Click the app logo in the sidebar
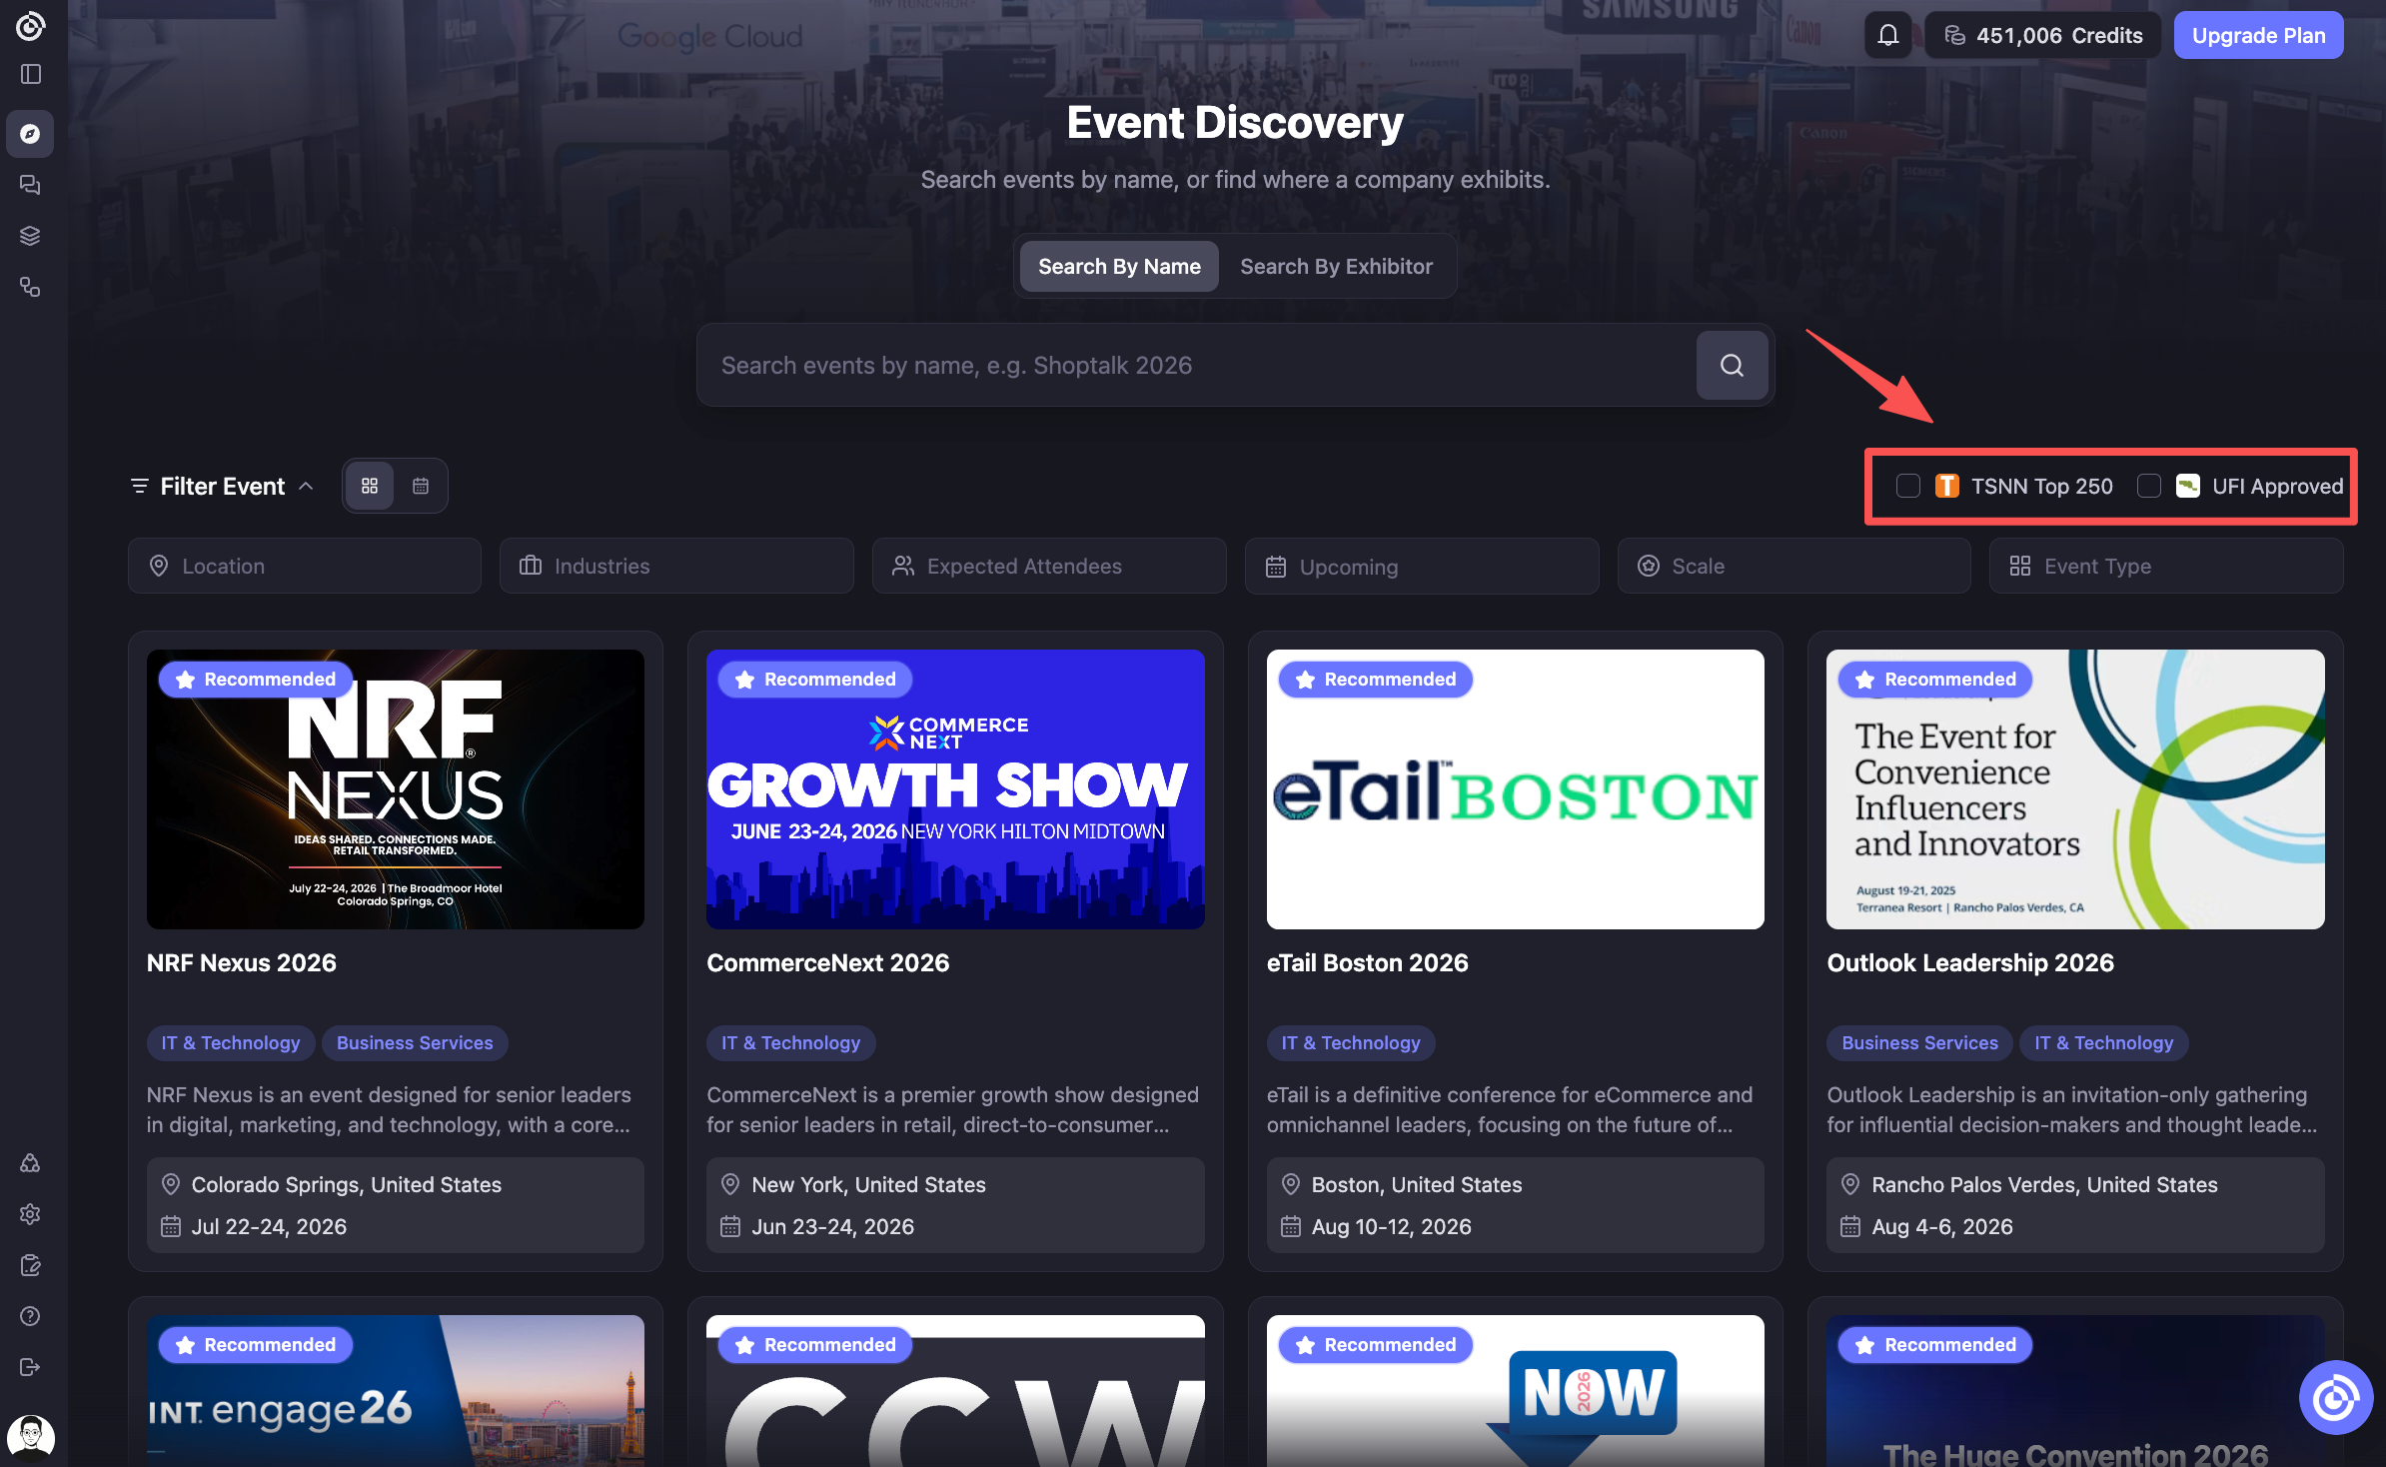The image size is (2386, 1467). click(x=30, y=27)
